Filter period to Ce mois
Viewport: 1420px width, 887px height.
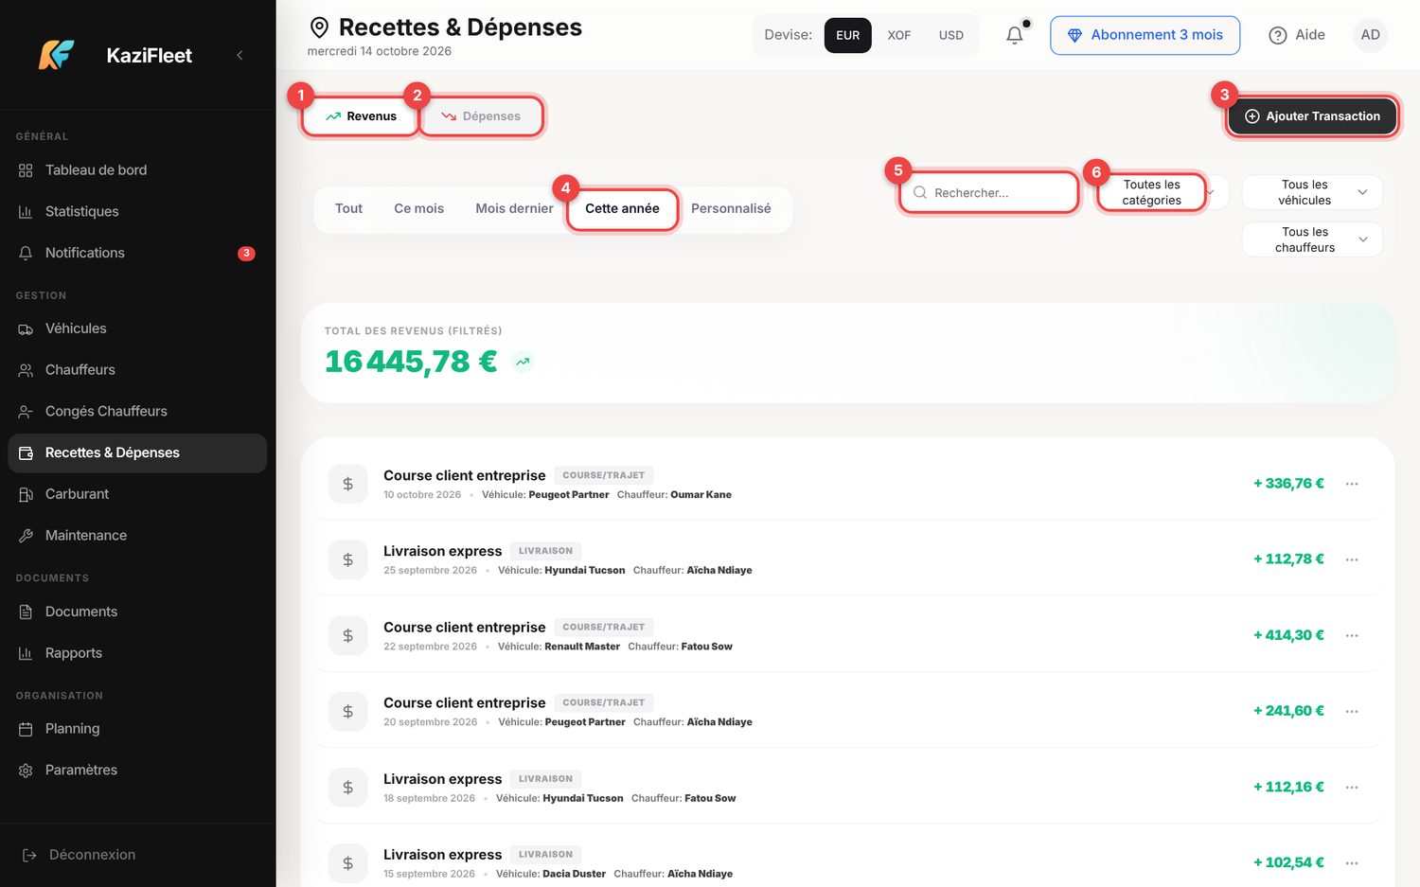click(419, 209)
